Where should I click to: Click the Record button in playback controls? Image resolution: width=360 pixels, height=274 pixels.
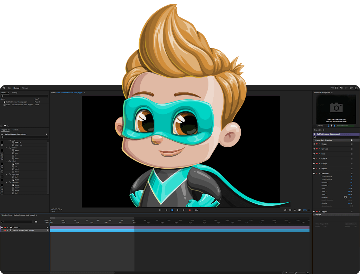[190, 210]
